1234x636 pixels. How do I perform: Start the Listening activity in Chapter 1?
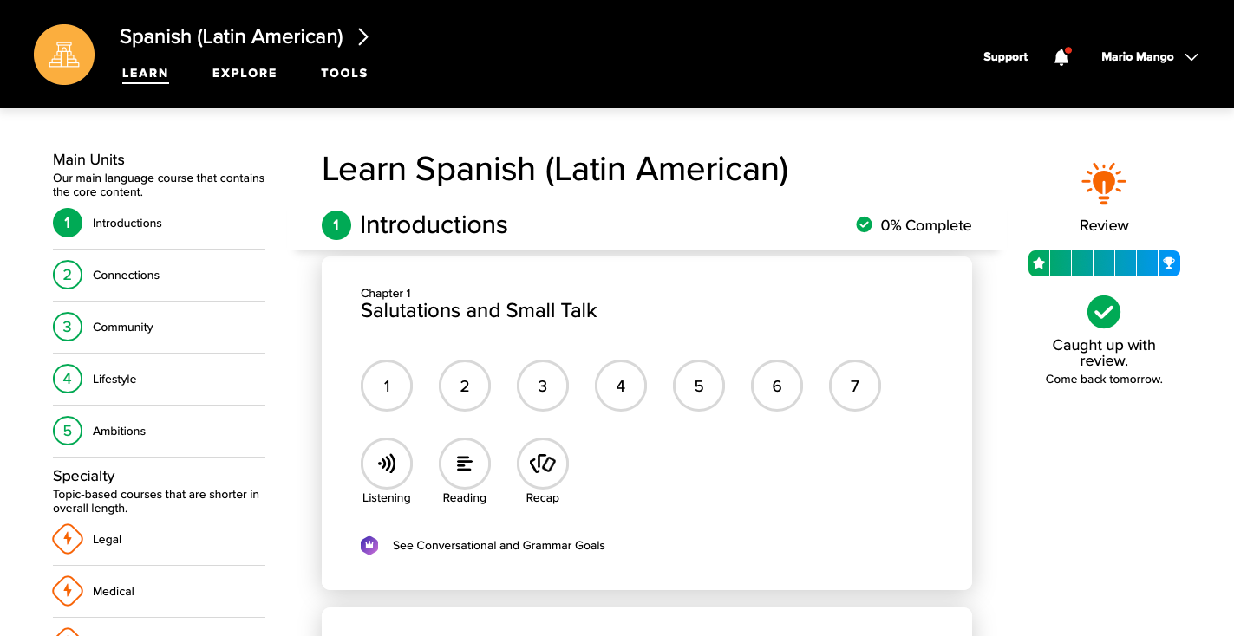click(387, 464)
